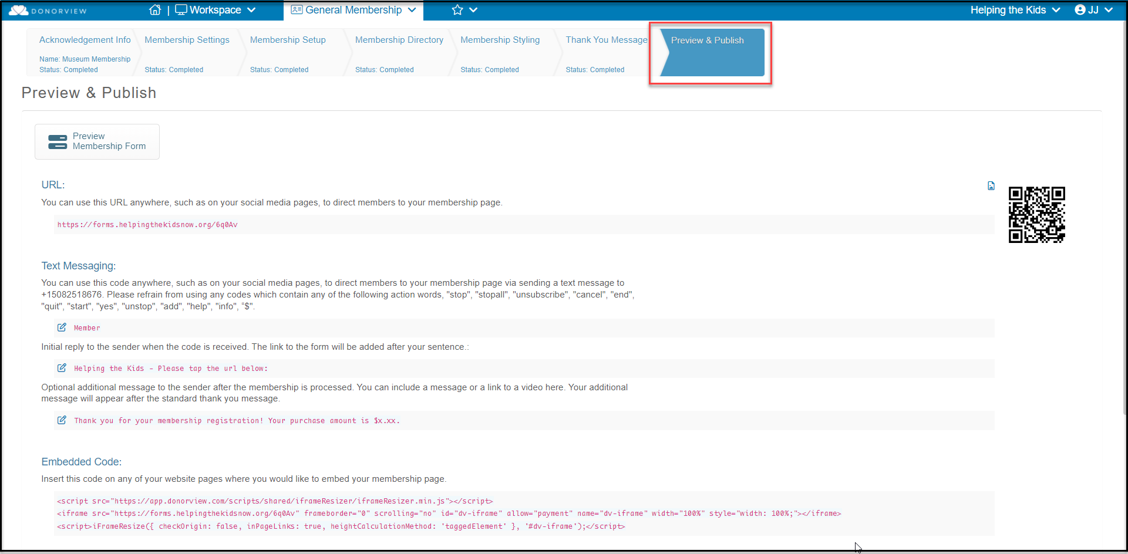Click the iFrameResize script code line
Viewport: 1128px width, 554px height.
point(341,526)
